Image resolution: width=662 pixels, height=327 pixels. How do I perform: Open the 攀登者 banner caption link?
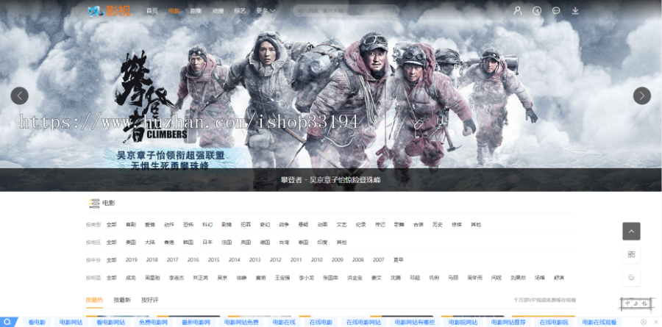[x=330, y=180]
